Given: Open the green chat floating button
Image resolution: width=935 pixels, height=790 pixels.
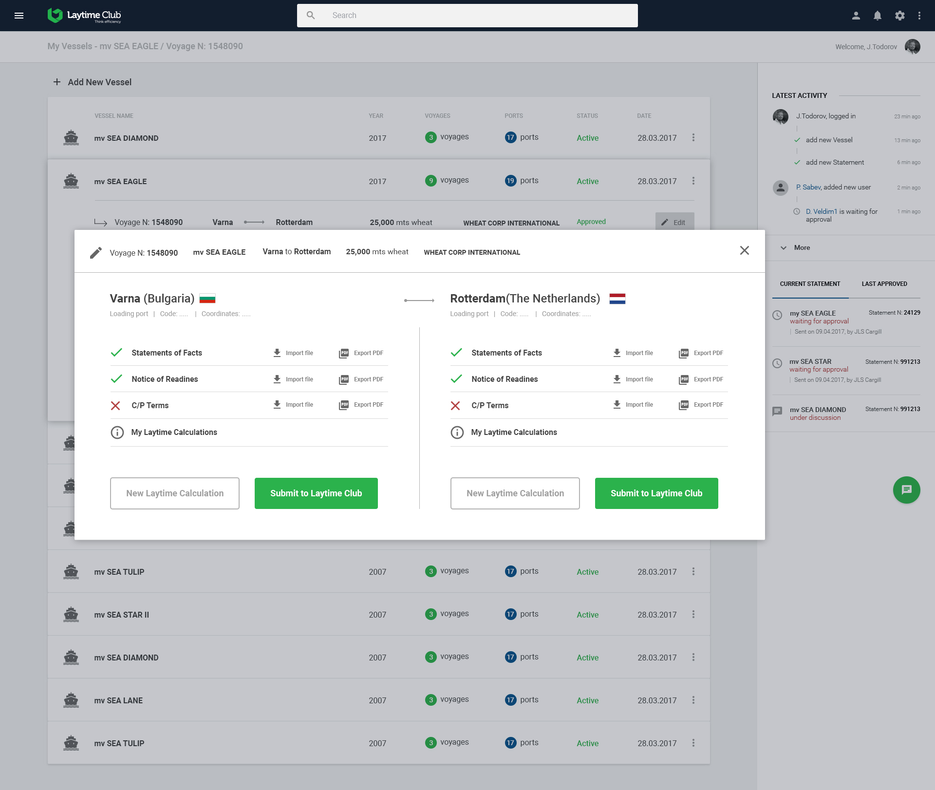Looking at the screenshot, I should pyautogui.click(x=906, y=489).
